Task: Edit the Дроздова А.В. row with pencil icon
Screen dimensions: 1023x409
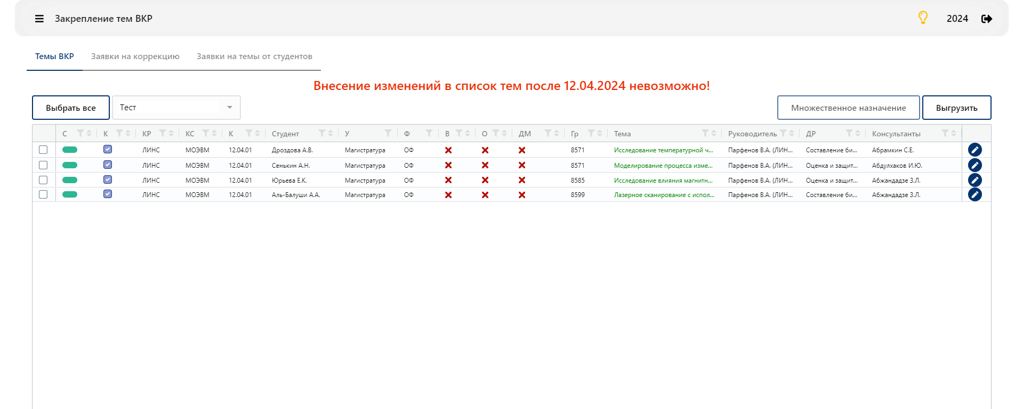Action: 974,150
